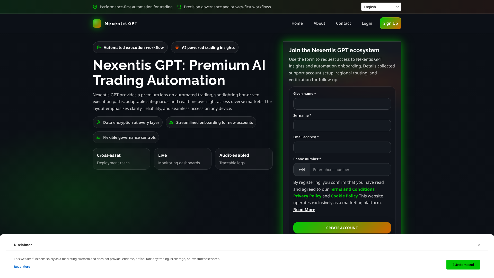Open the Privacy Policy link
This screenshot has width=494, height=278.
click(x=307, y=196)
